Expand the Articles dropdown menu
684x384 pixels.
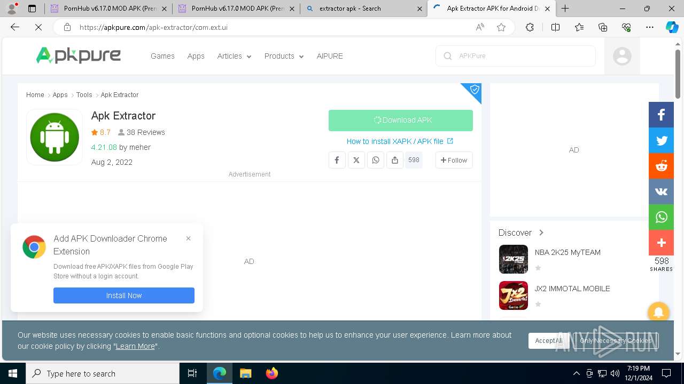(x=234, y=56)
